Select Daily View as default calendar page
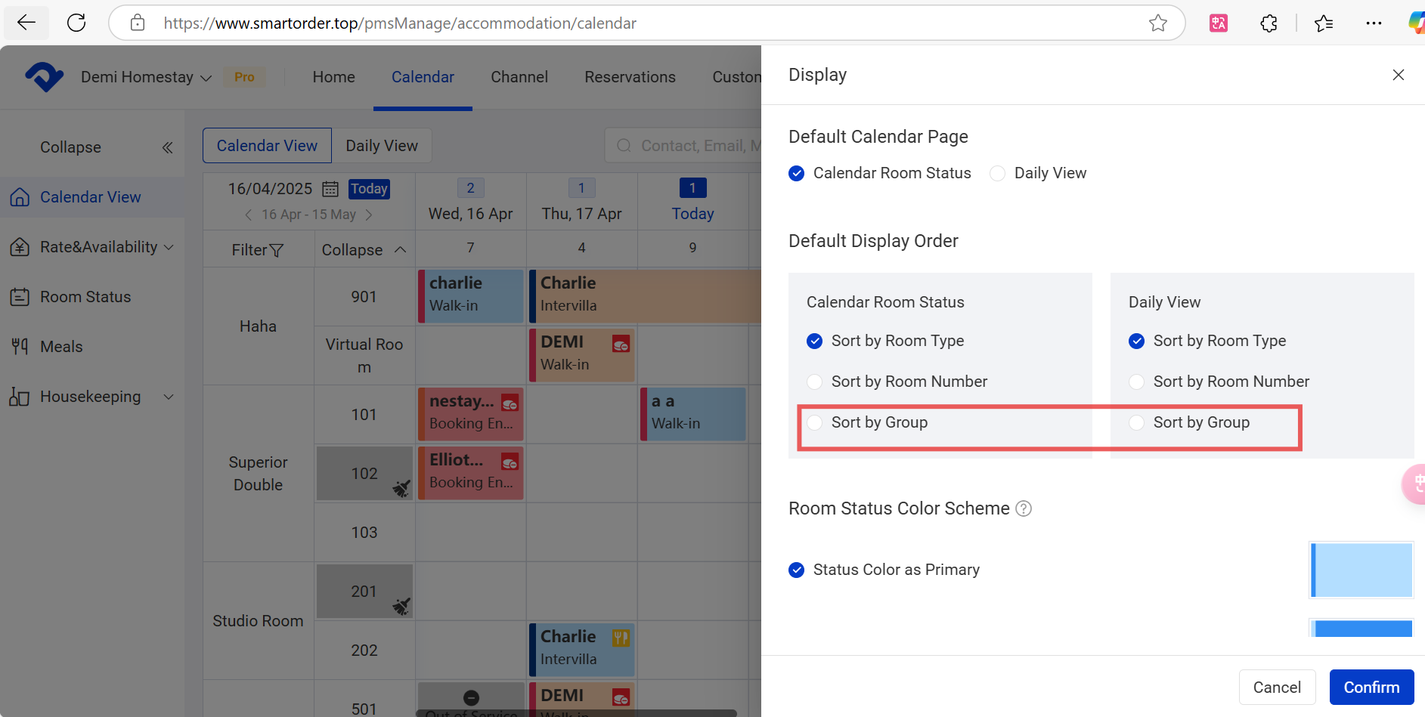 998,173
